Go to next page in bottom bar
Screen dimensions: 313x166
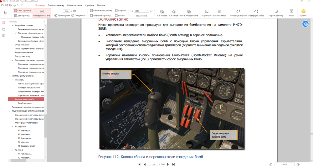[168, 164]
